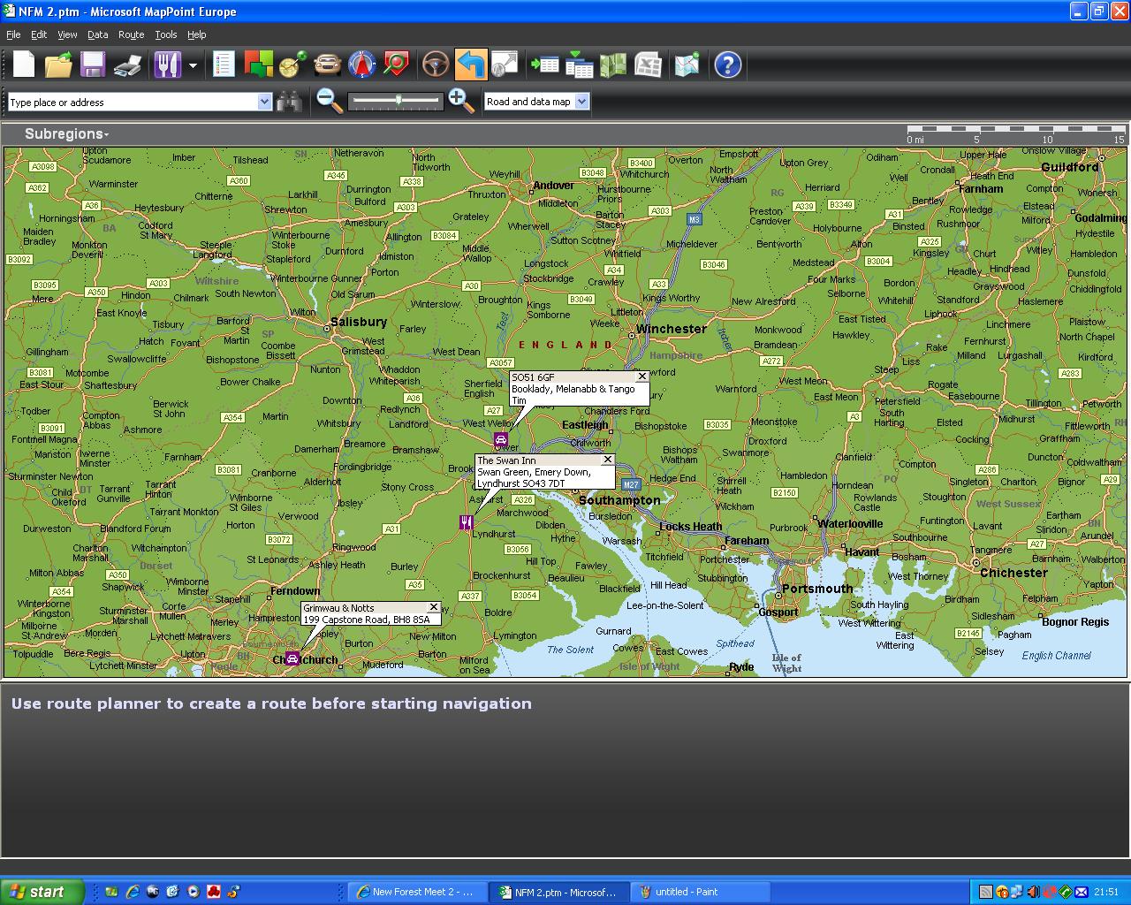Create a new map with New icon
The image size is (1131, 905).
[x=24, y=65]
